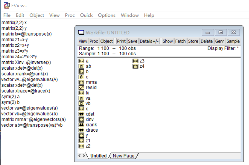Click the y matrix icon
This screenshot has height=165, width=249.
[81, 136]
